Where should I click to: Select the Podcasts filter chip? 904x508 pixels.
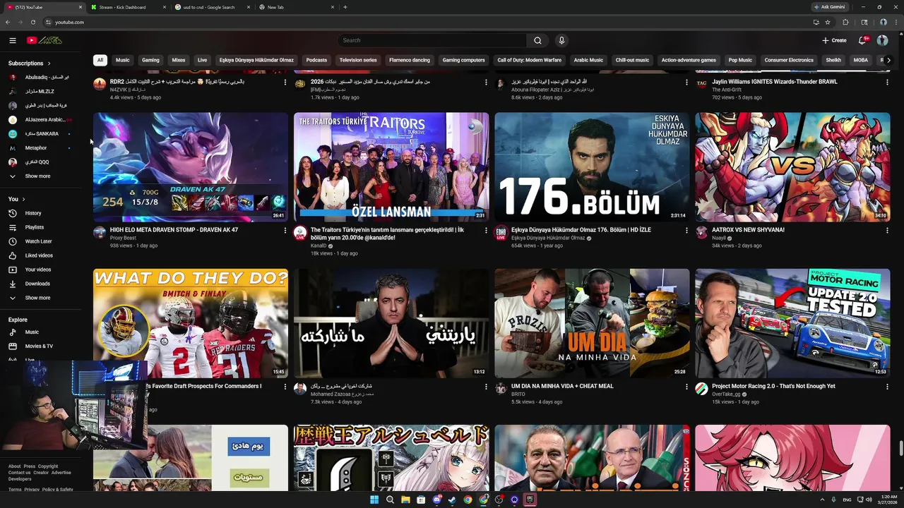316,60
